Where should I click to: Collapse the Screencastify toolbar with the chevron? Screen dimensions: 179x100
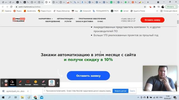(x=58, y=83)
